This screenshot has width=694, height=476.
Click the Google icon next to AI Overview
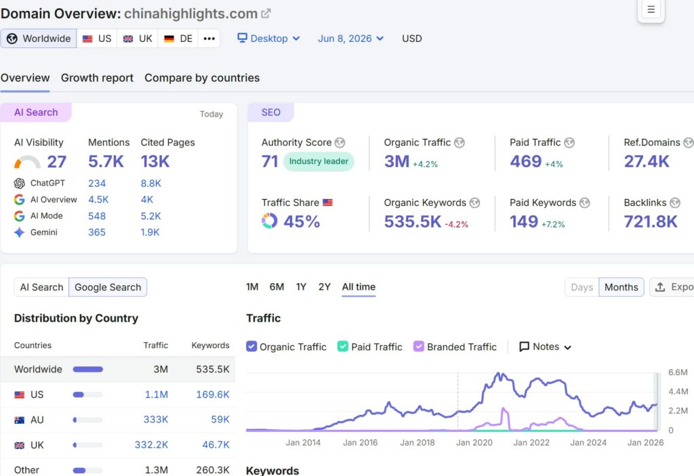point(19,200)
